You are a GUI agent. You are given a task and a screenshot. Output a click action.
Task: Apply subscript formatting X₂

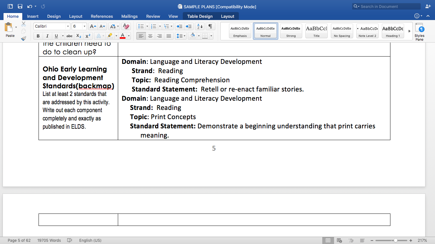tap(79, 36)
